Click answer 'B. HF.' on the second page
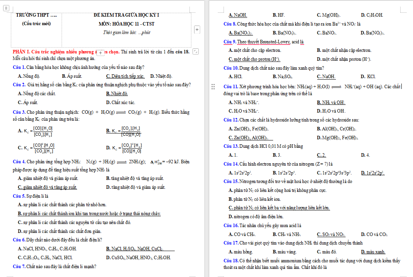The height and width of the screenshot is (277, 413). pyautogui.click(x=279, y=15)
